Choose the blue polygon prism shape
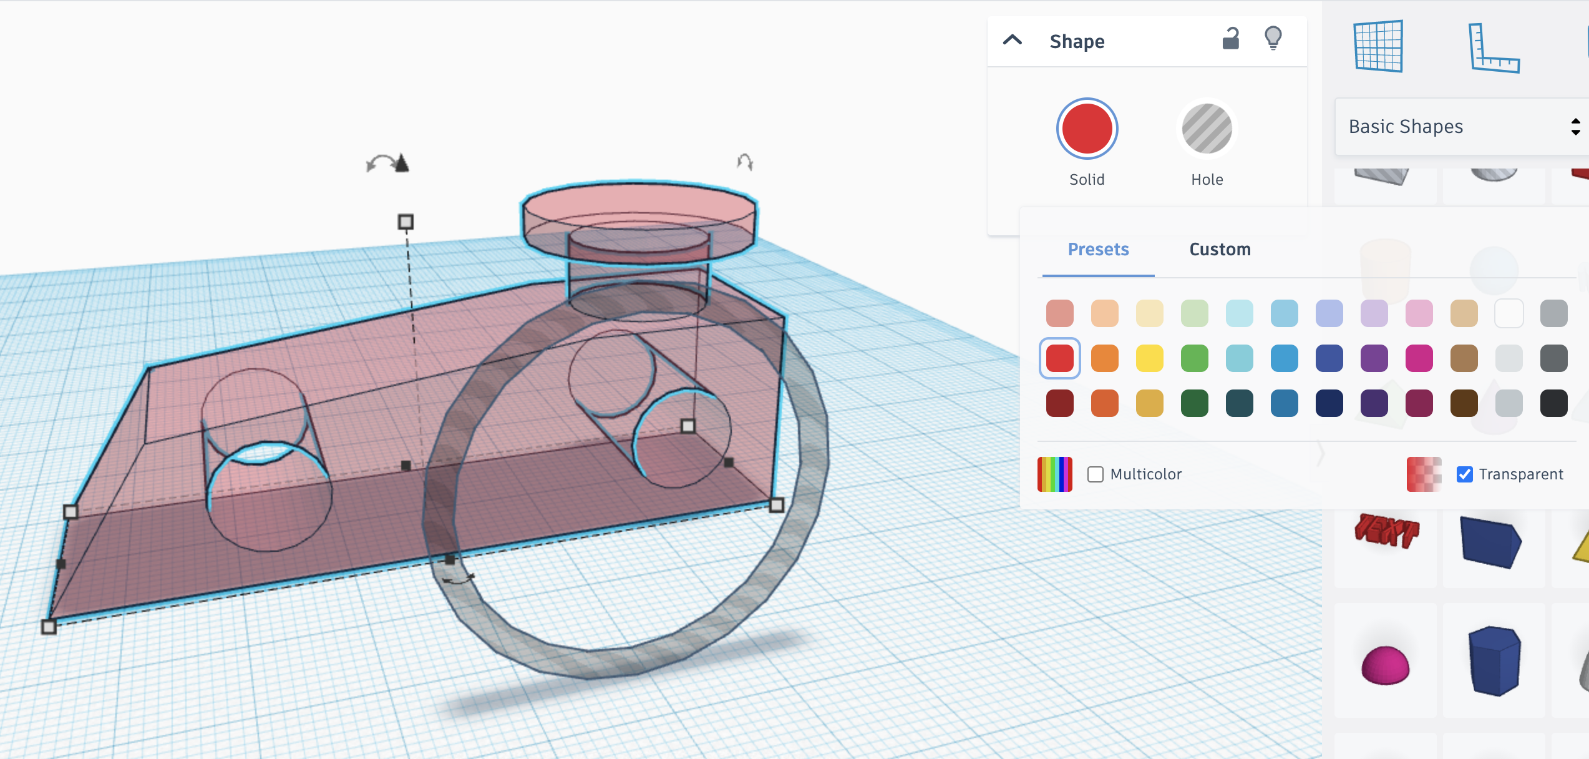This screenshot has width=1589, height=759. click(x=1494, y=660)
